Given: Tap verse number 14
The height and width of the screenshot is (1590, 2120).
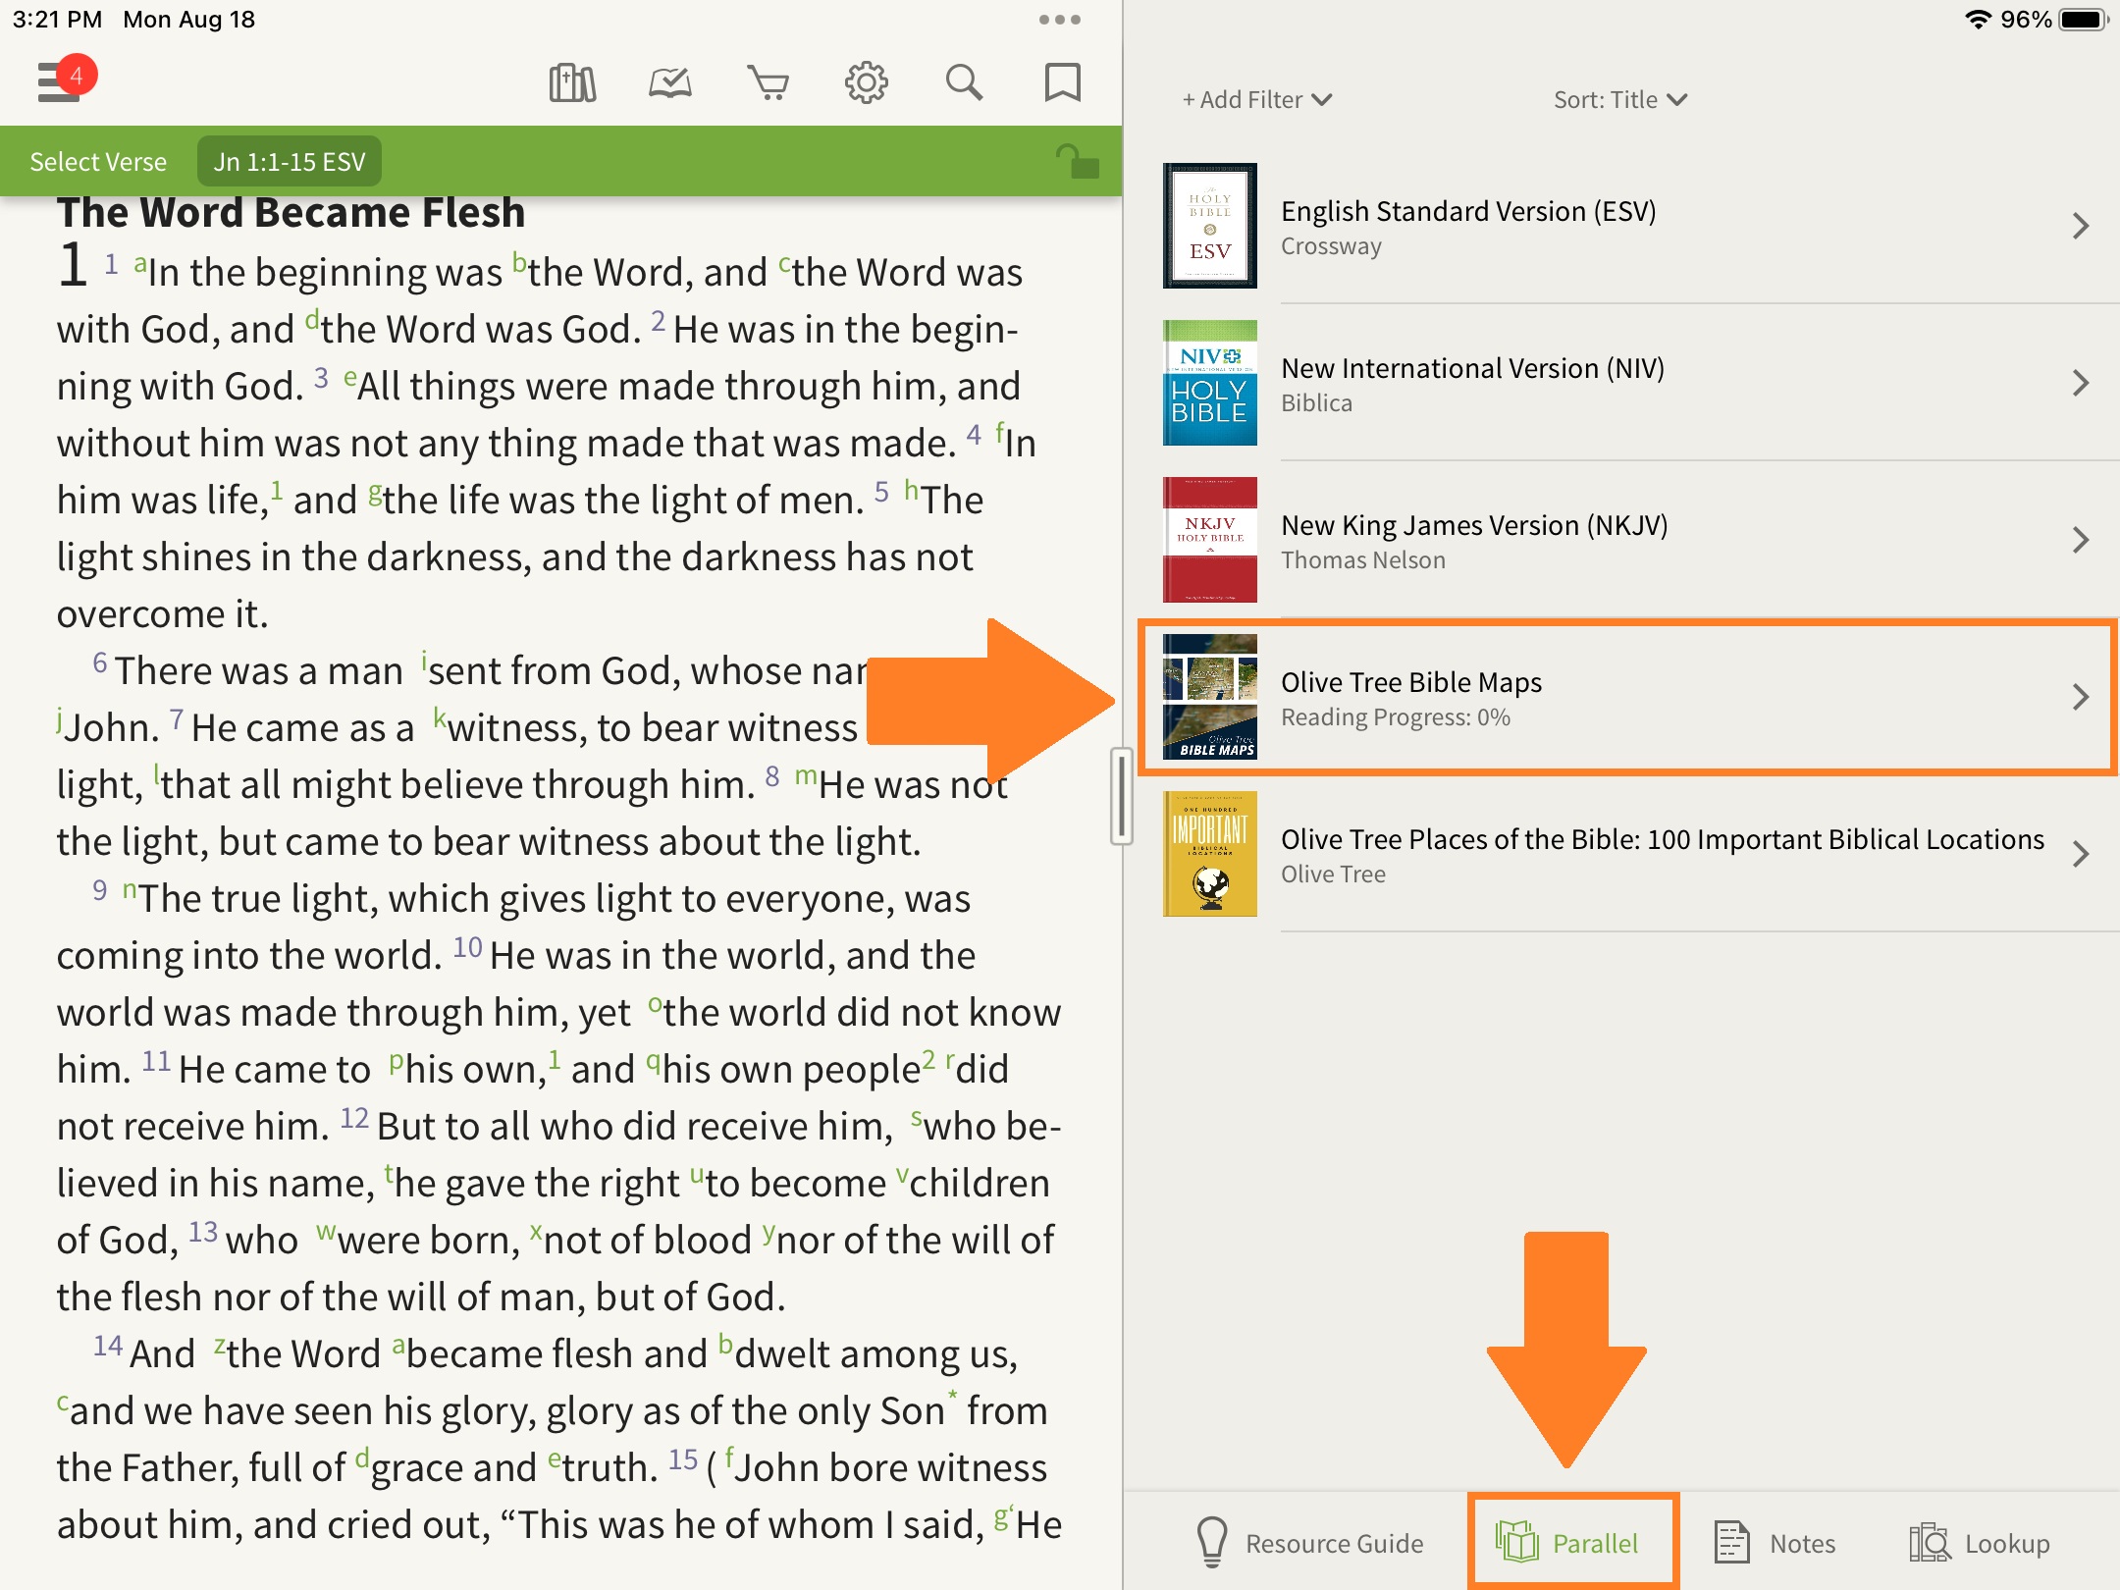Looking at the screenshot, I should tap(108, 1346).
